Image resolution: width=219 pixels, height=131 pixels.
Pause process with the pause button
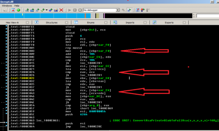pyautogui.click(x=75, y=10)
